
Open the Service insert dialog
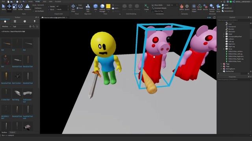click(x=205, y=7)
